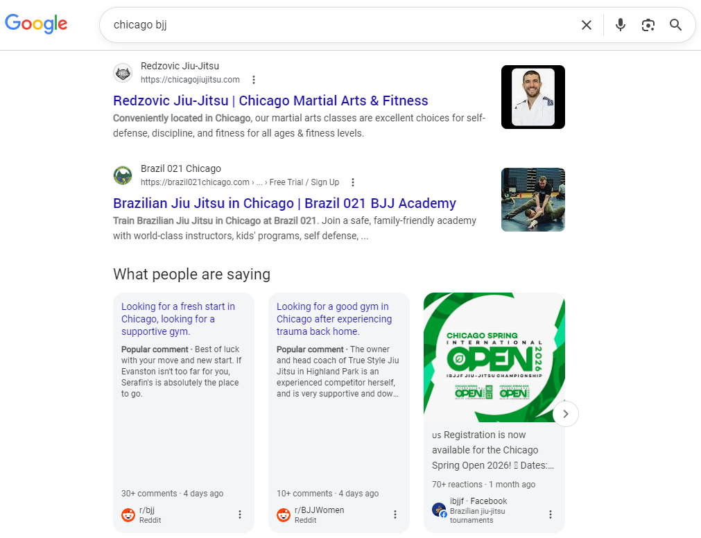Go to Google homepage via logo

(36, 24)
